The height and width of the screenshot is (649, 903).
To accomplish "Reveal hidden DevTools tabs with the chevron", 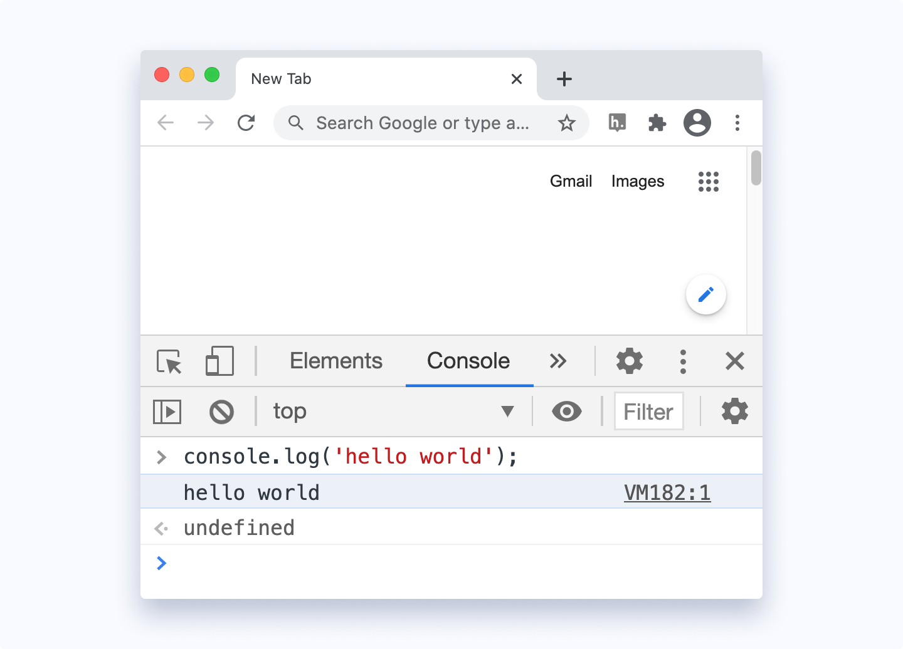I will (x=558, y=361).
